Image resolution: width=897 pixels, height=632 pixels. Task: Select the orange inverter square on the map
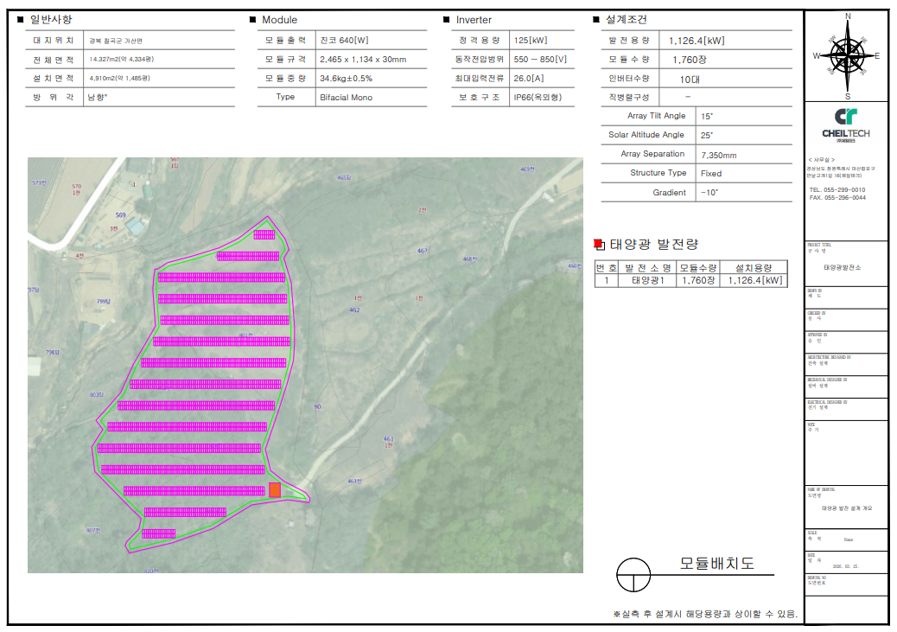tap(275, 490)
